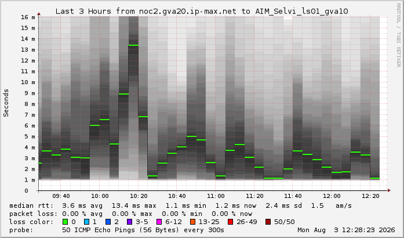
Task: Click the '1 m' y-axis label
Action: point(30,180)
